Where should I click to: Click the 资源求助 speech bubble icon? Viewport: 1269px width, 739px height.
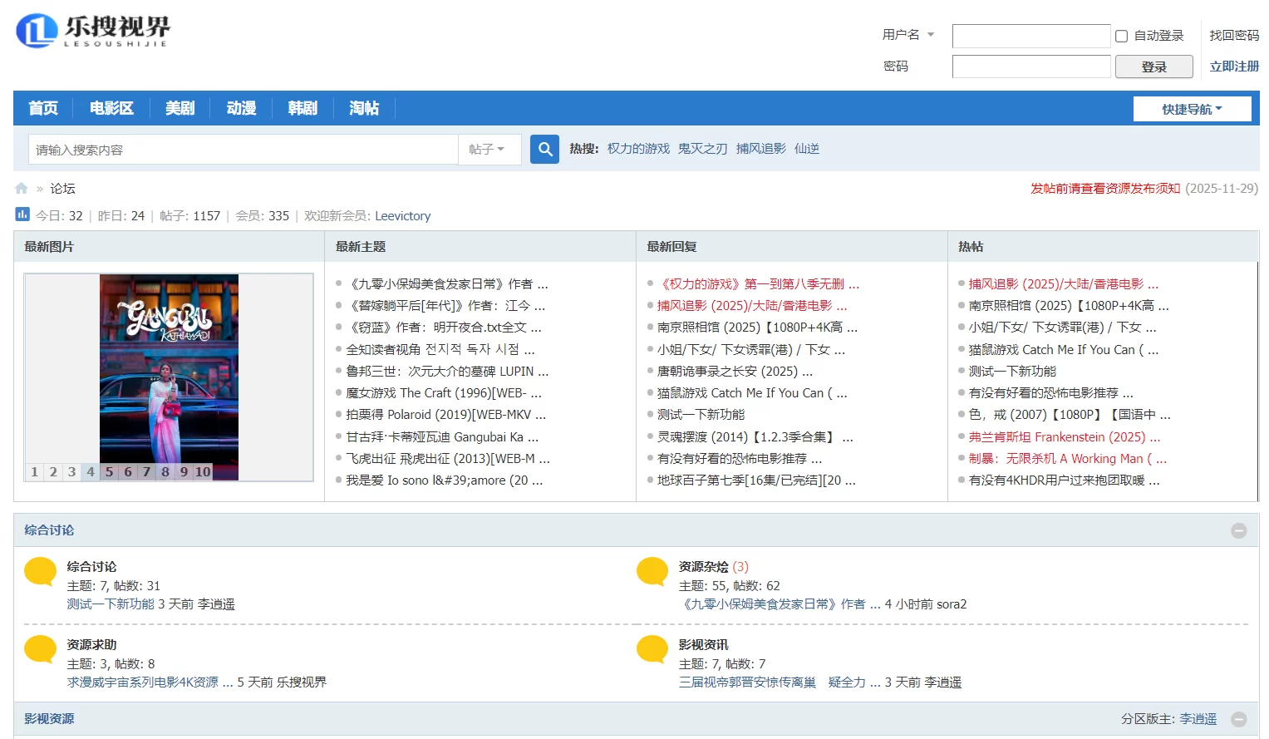pyautogui.click(x=40, y=650)
